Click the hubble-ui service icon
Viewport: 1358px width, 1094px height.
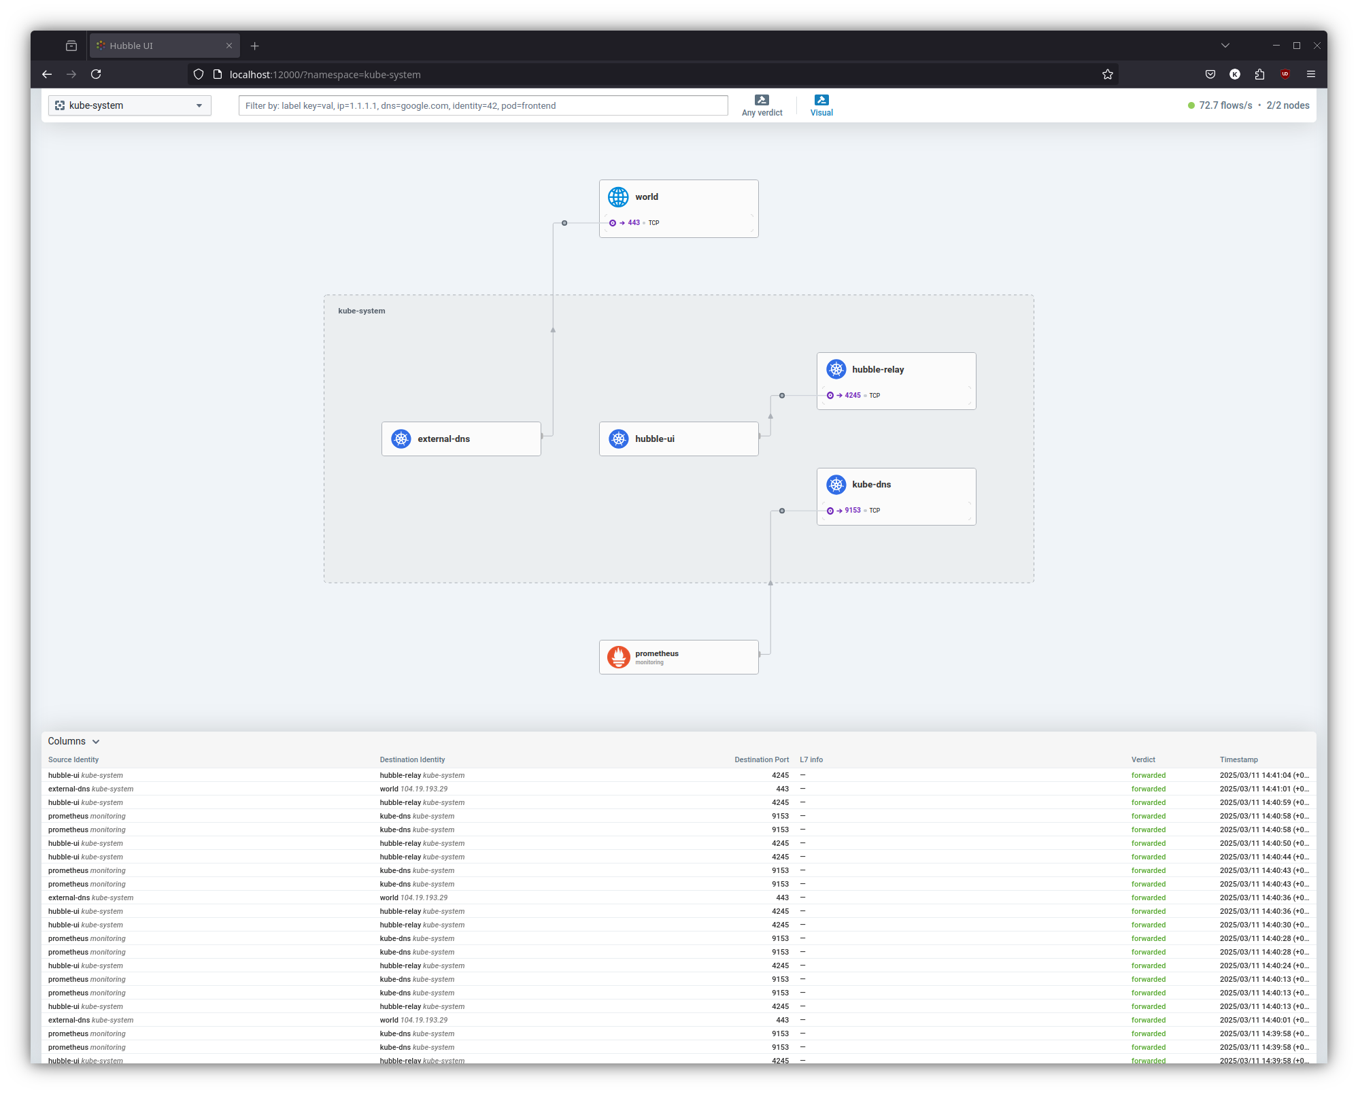pyautogui.click(x=618, y=439)
